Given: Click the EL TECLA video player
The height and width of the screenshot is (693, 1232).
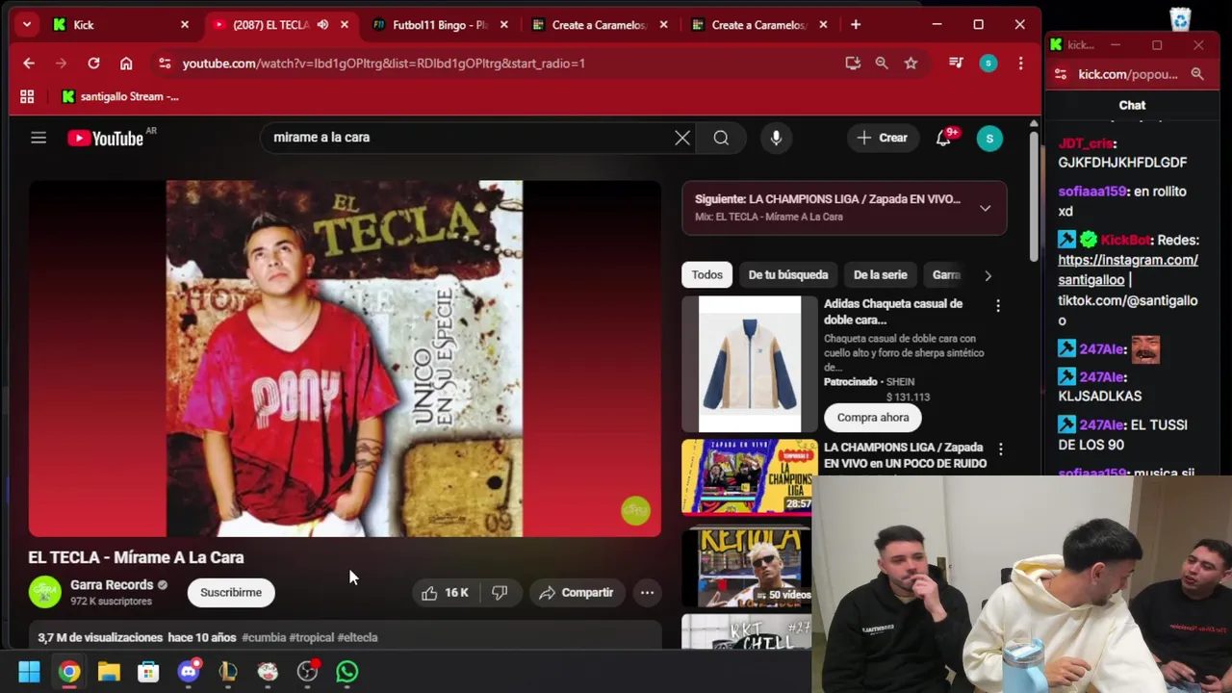Looking at the screenshot, I should pos(345,358).
